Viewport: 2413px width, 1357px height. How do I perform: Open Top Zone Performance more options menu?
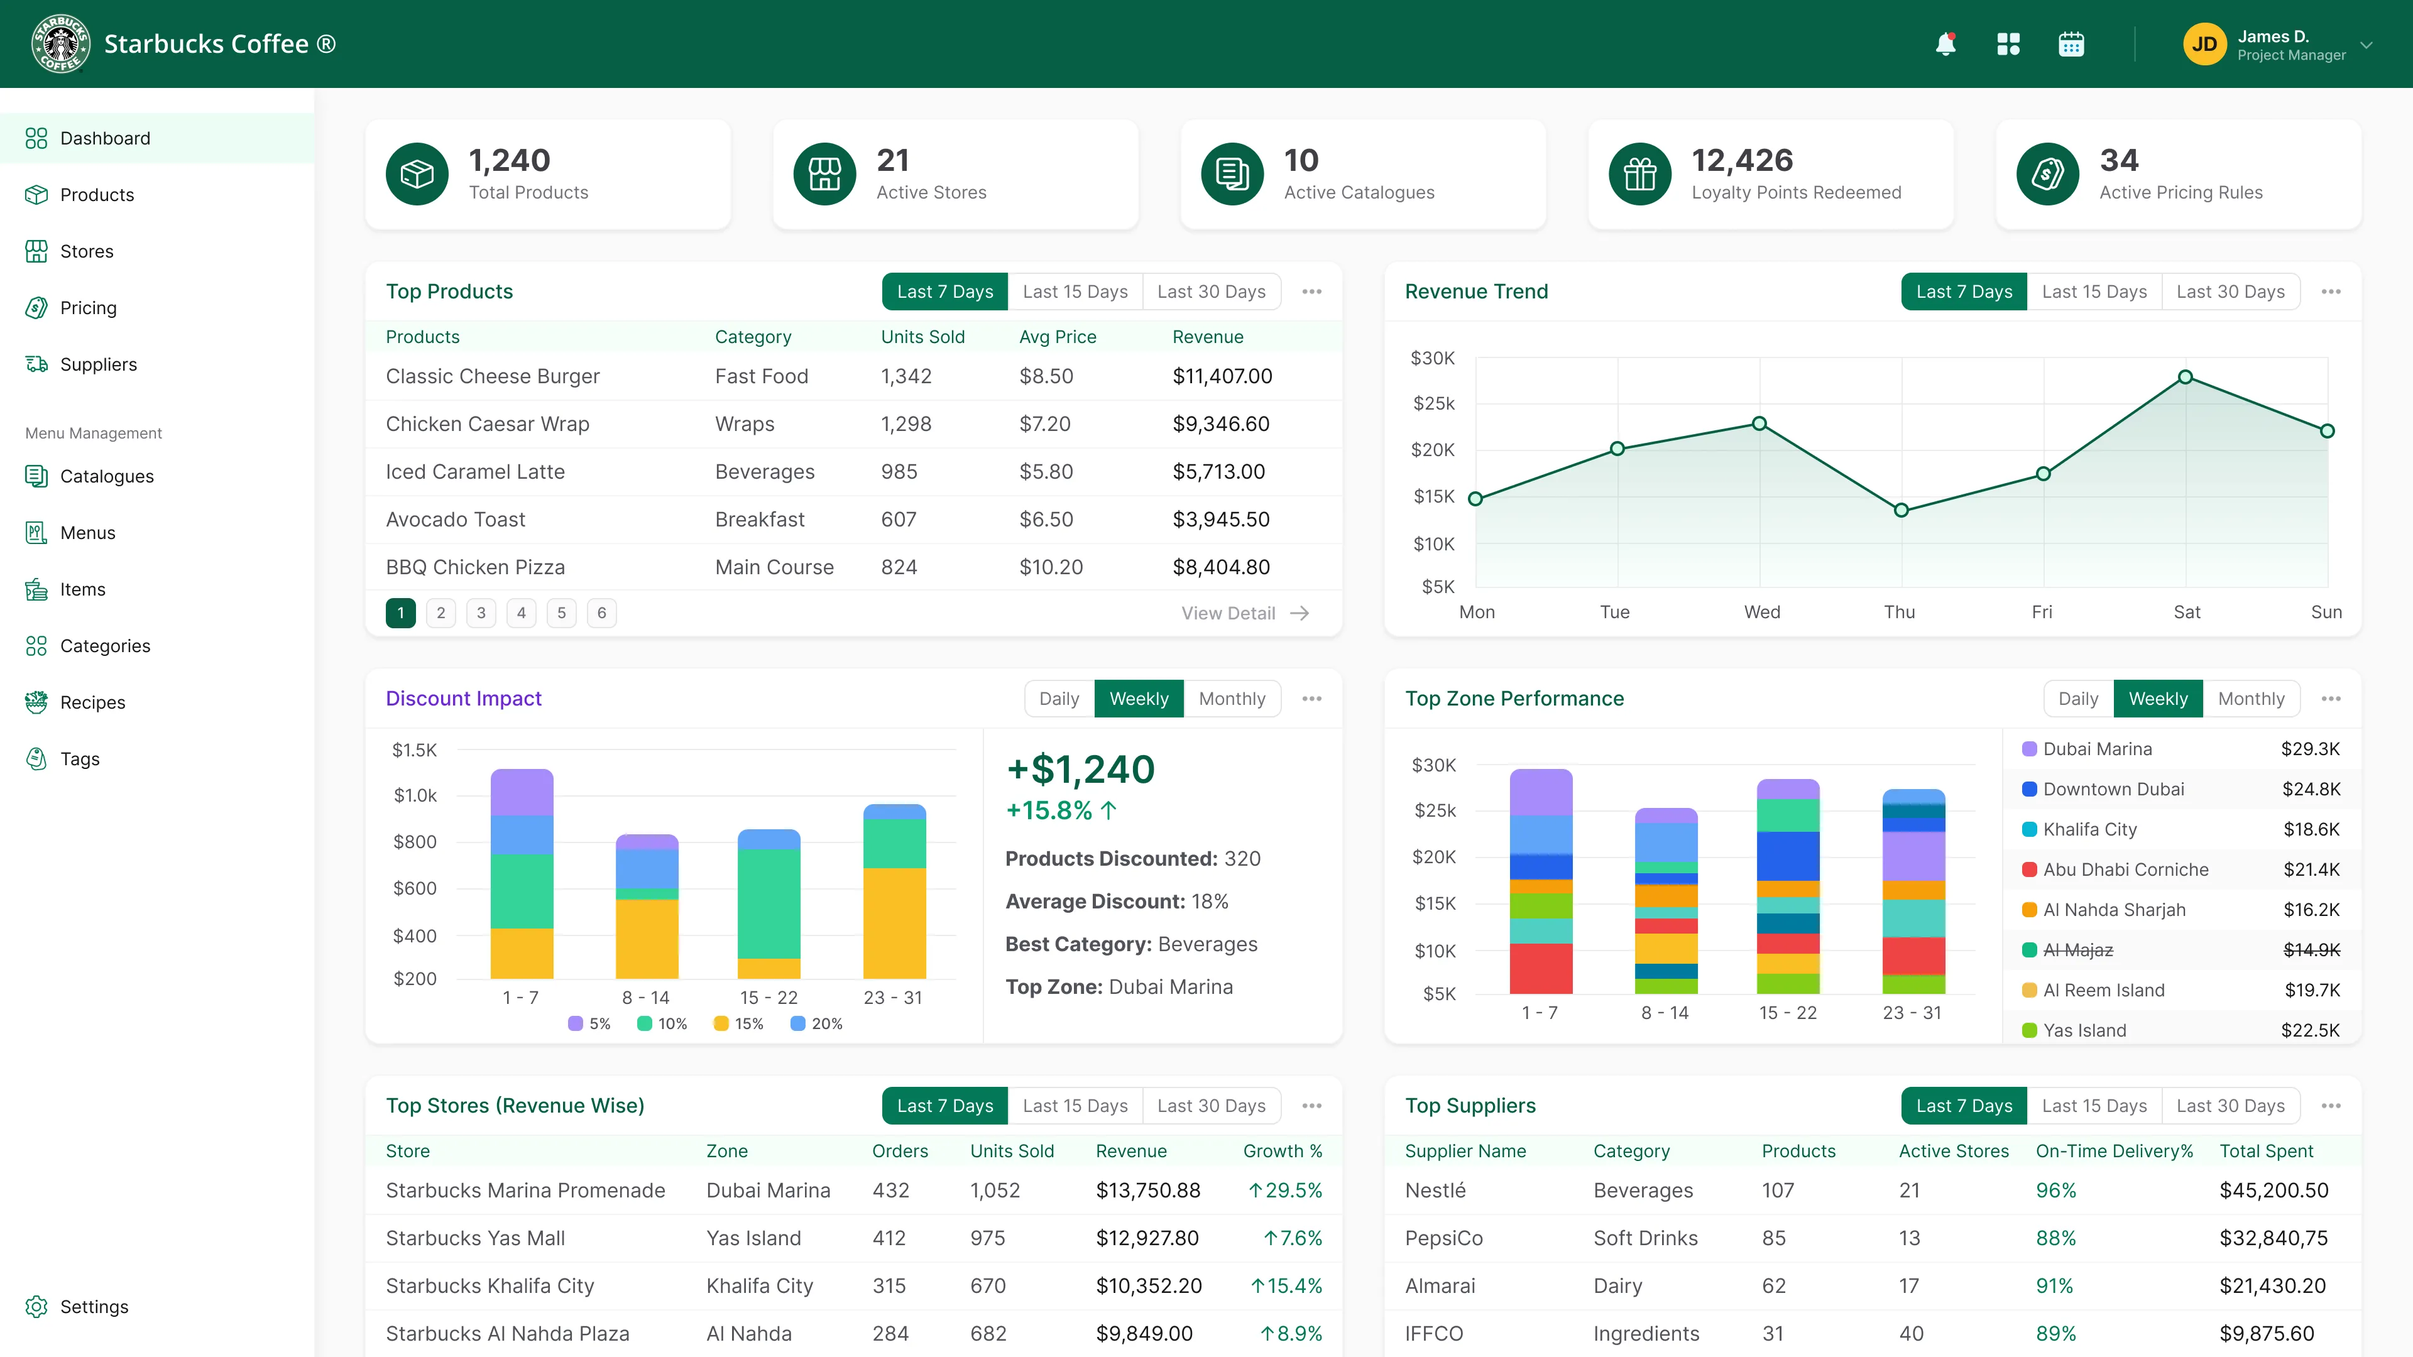pyautogui.click(x=2331, y=699)
